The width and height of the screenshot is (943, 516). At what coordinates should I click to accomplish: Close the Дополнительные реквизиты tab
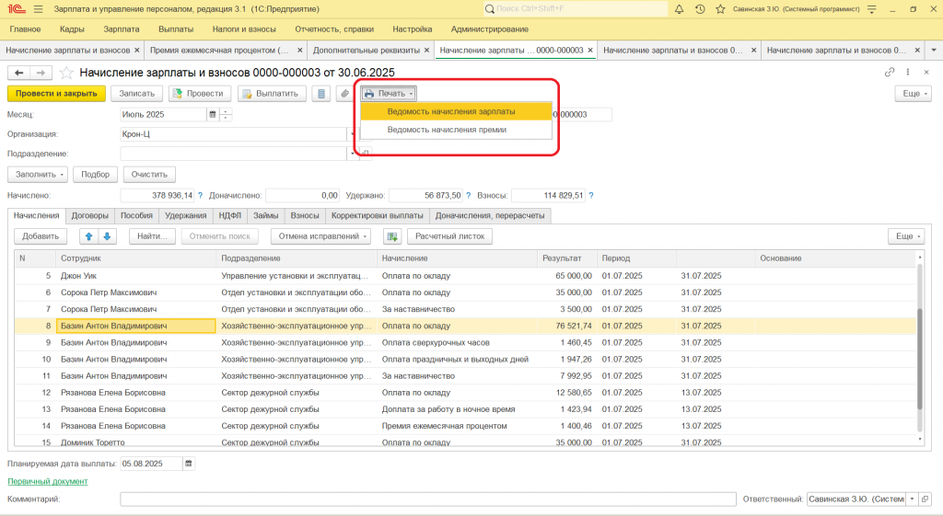pyautogui.click(x=428, y=50)
